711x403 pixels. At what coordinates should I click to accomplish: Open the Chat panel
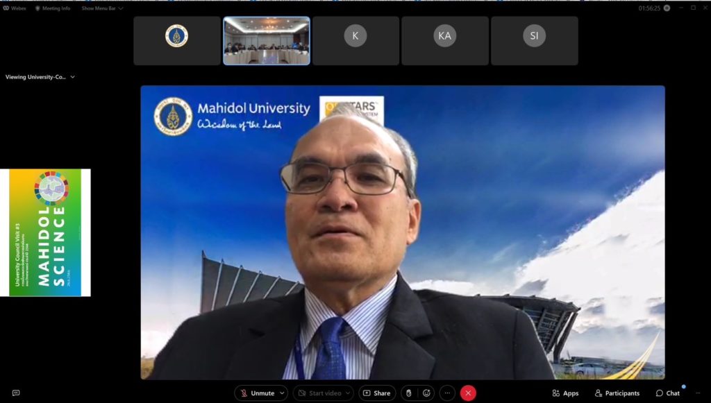pyautogui.click(x=667, y=393)
